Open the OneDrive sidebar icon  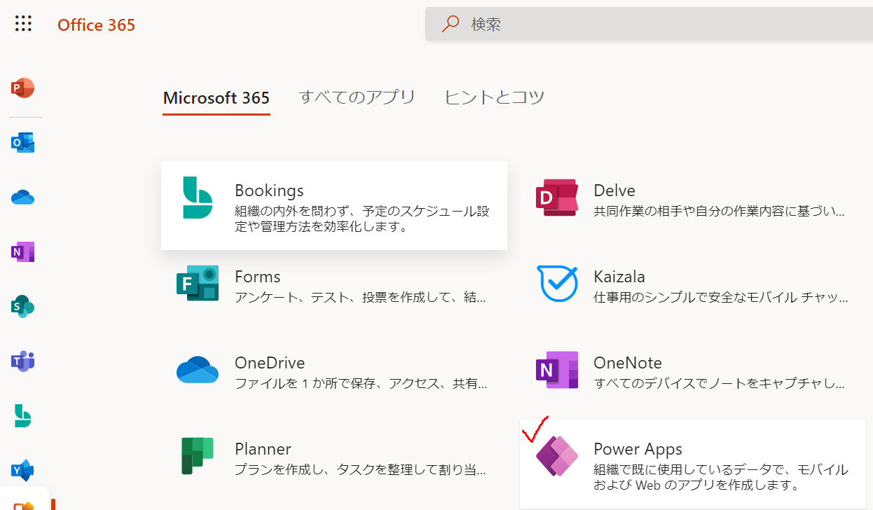(23, 198)
